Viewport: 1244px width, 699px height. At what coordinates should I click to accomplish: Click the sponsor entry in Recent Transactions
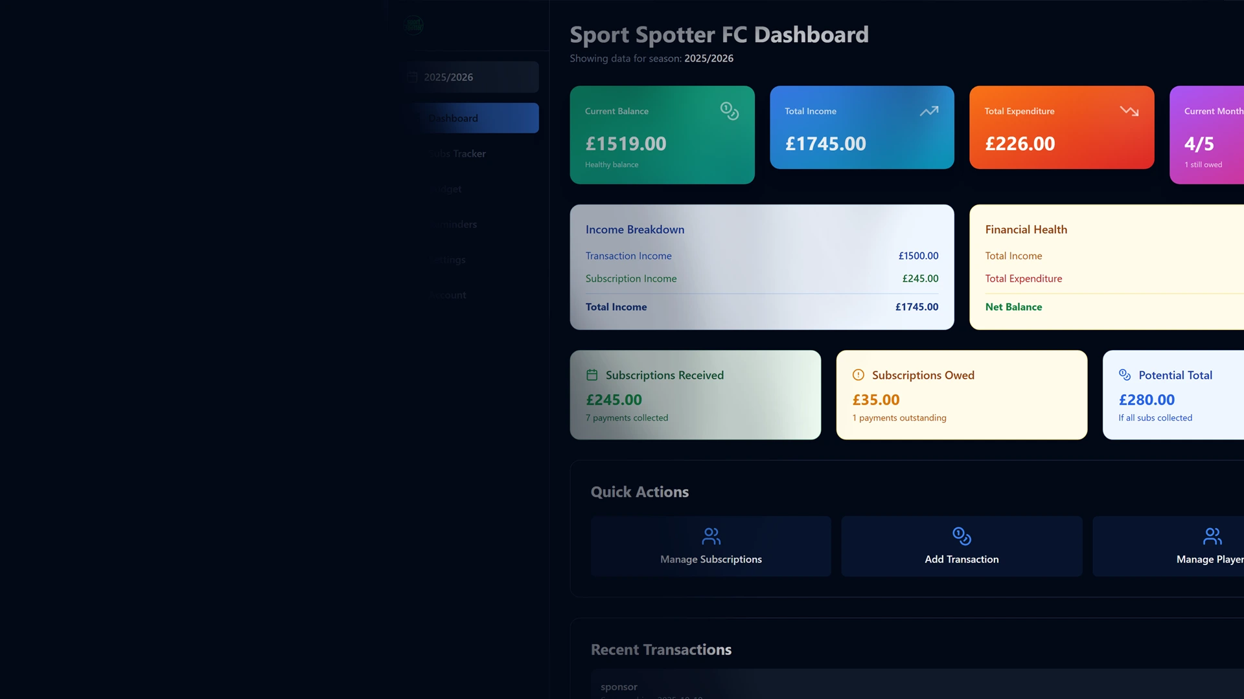tap(619, 686)
